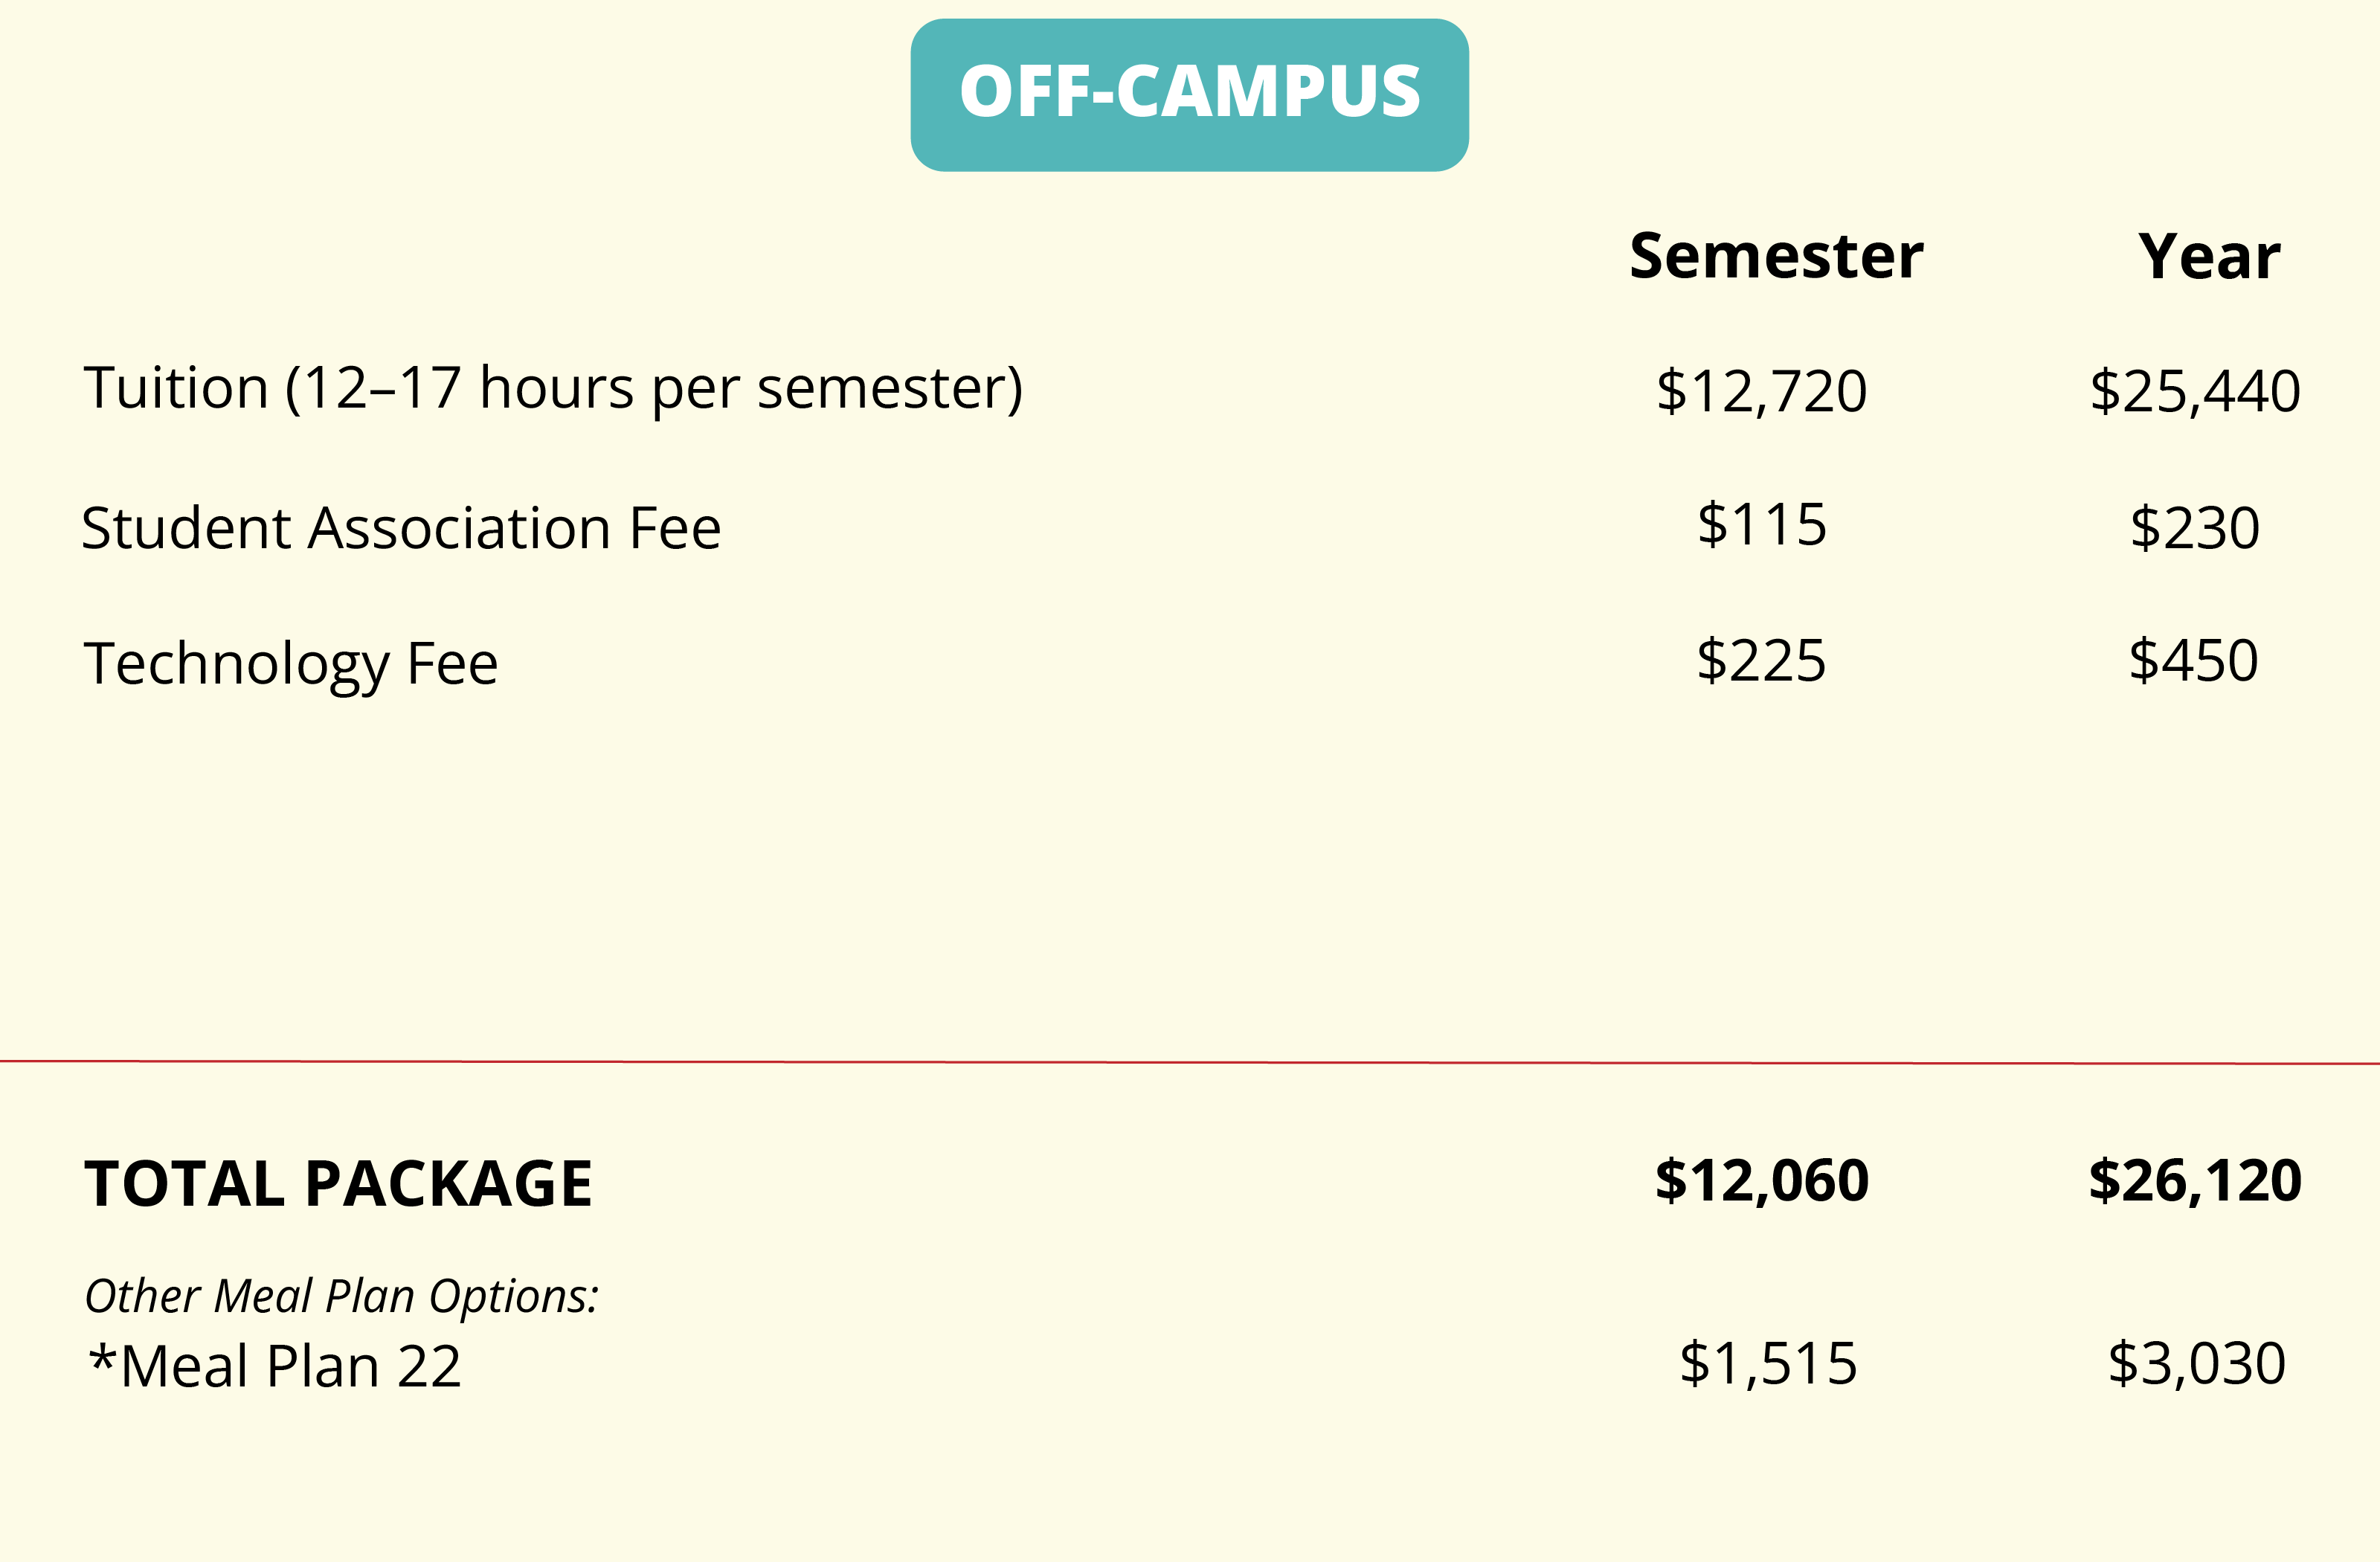Click the $230 yearly fee value

point(2194,528)
